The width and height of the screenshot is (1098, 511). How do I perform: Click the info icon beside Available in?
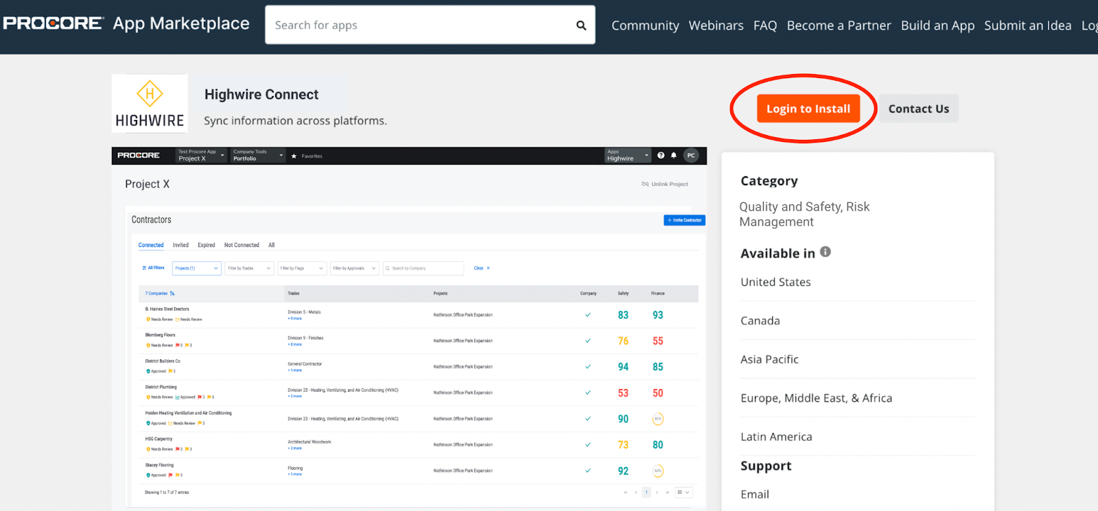pos(826,252)
